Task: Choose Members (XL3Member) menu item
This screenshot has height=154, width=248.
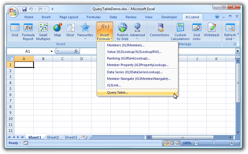Action: [x=137, y=45]
